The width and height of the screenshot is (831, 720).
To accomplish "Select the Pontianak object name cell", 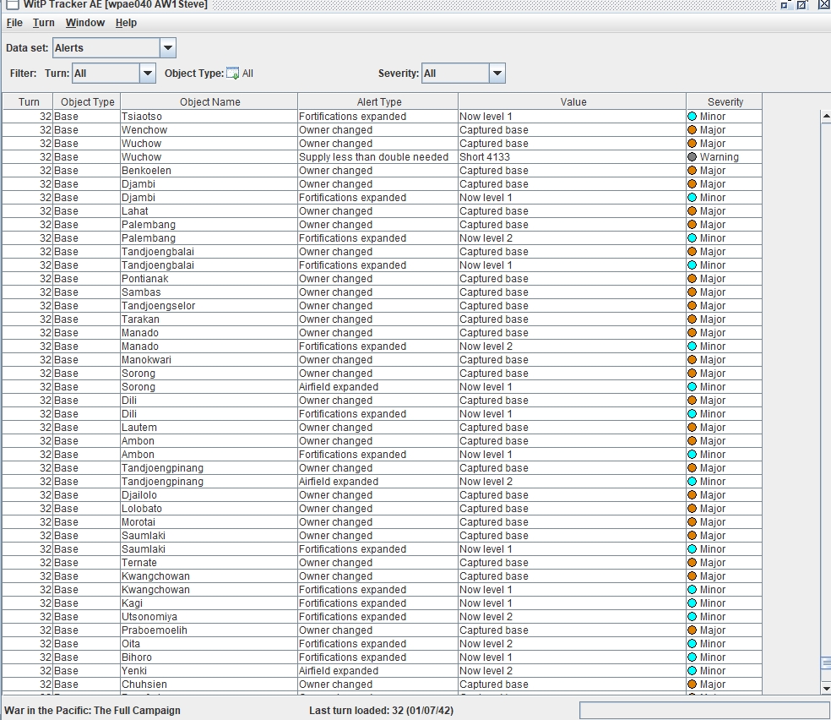I will click(209, 279).
